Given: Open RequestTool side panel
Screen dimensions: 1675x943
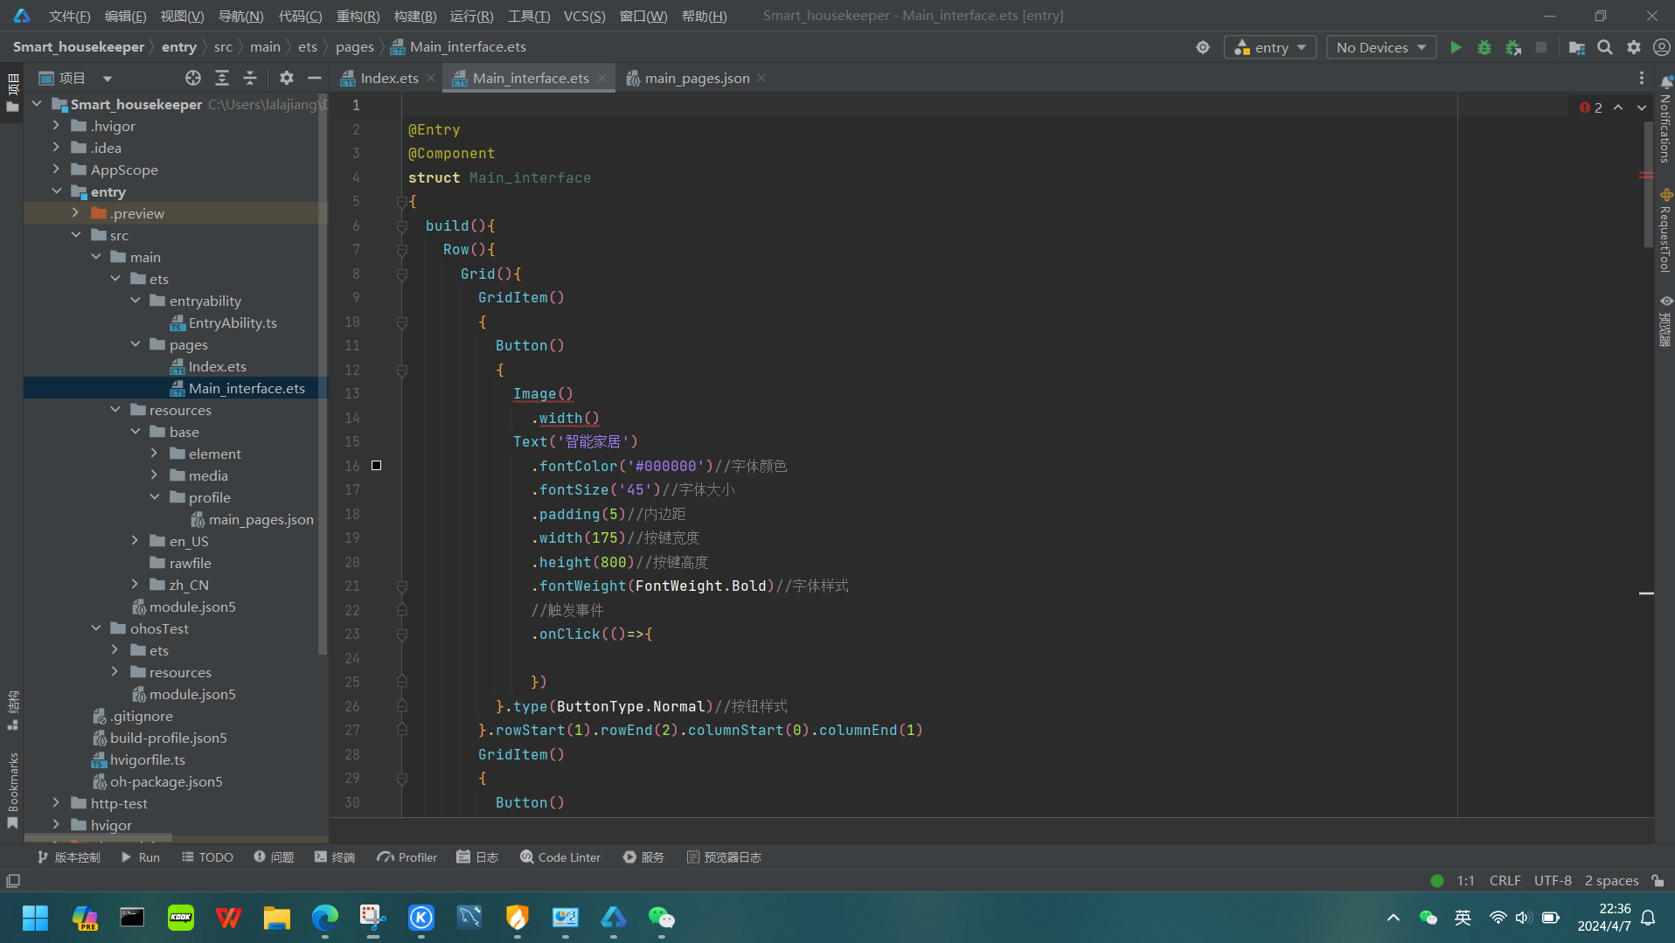Looking at the screenshot, I should coord(1665,232).
